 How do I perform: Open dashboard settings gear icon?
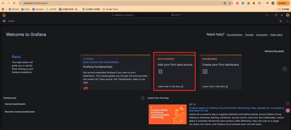(x=280, y=21)
